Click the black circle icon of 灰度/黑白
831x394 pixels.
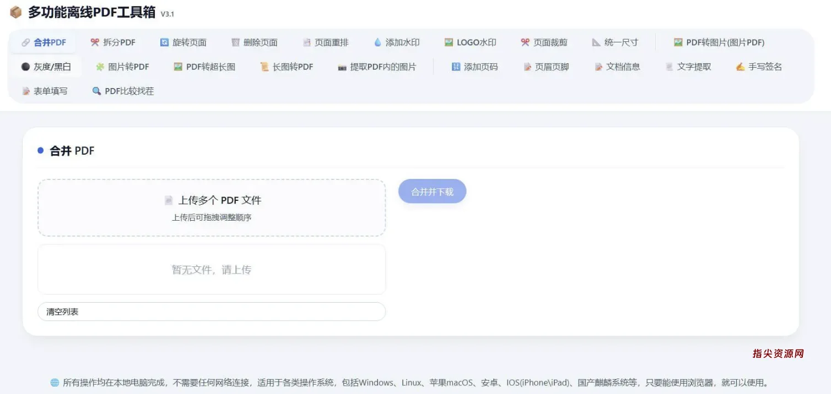pyautogui.click(x=25, y=67)
